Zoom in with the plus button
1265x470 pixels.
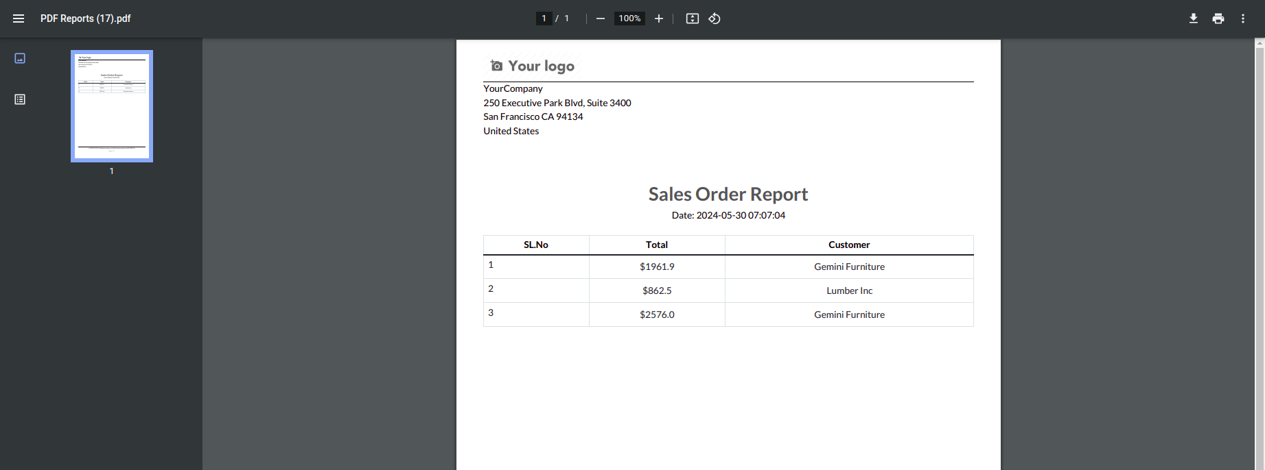pos(659,18)
